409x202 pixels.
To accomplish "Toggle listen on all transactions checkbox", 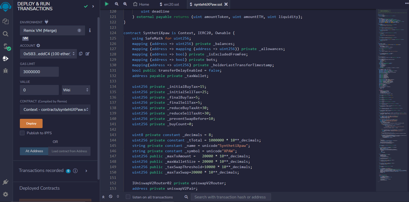I will 128,197.
